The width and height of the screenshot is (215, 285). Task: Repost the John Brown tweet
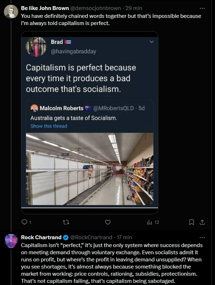(66, 222)
